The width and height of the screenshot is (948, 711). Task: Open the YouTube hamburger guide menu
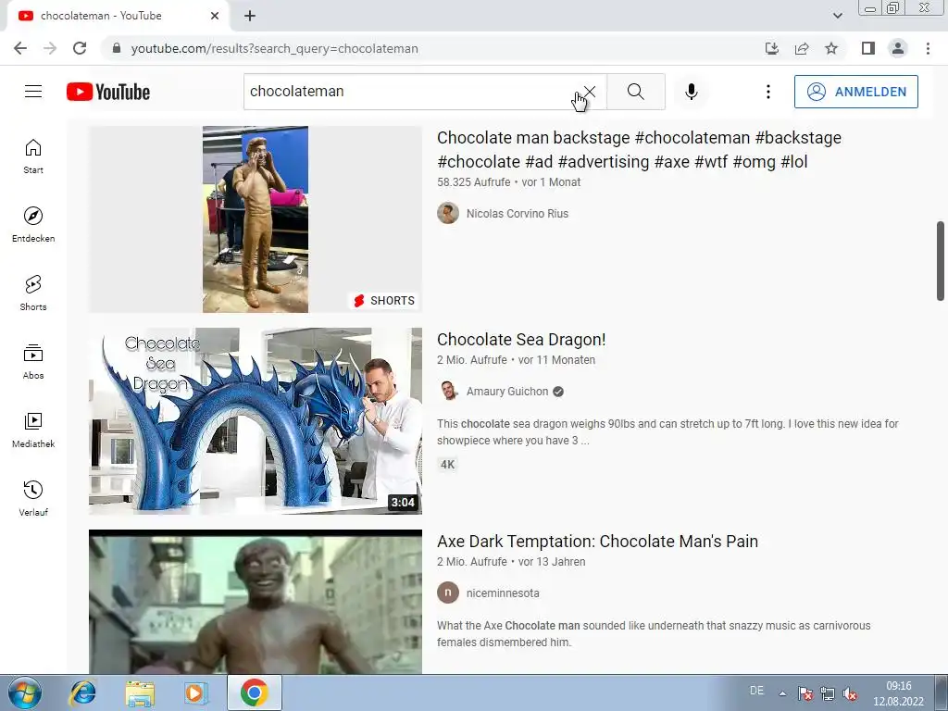tap(33, 92)
